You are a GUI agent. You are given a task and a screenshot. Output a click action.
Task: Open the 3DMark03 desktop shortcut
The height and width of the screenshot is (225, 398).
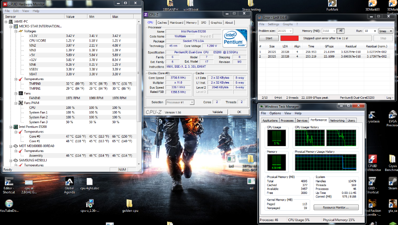point(372,5)
